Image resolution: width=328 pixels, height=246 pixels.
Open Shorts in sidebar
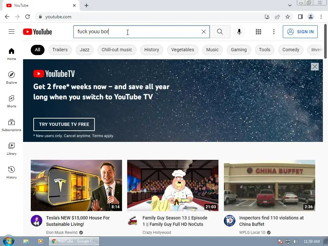(12, 102)
